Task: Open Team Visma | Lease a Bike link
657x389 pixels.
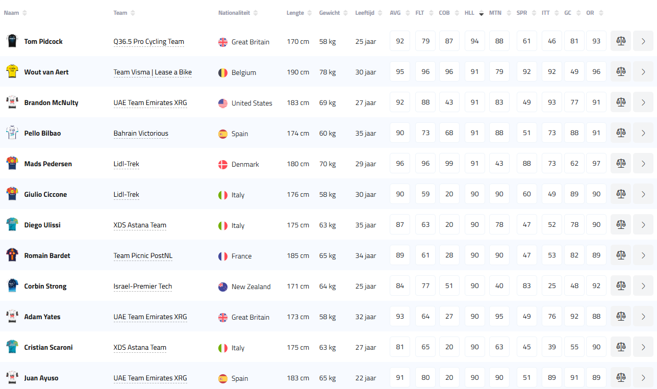Action: pos(153,72)
